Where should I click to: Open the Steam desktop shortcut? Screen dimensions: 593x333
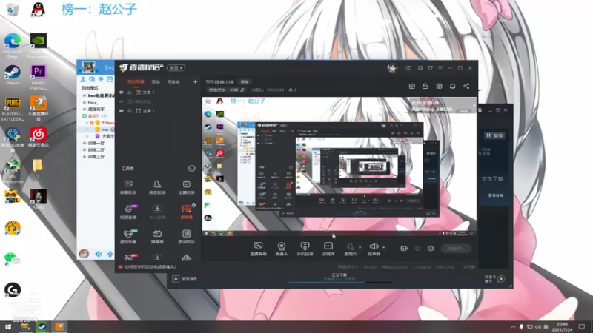pyautogui.click(x=13, y=75)
